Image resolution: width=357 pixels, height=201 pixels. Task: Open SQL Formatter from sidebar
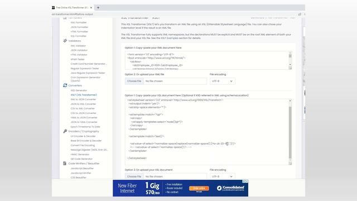tap(79, 36)
